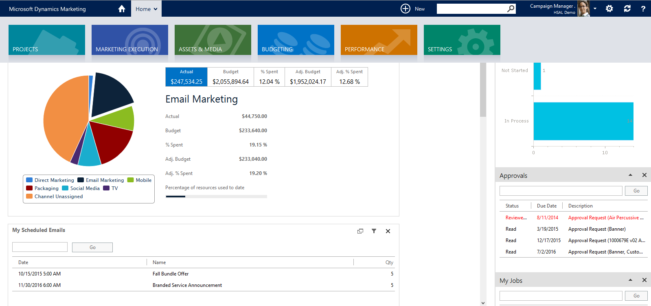Close the Approvals panel
This screenshot has height=306, width=651.
(644, 175)
